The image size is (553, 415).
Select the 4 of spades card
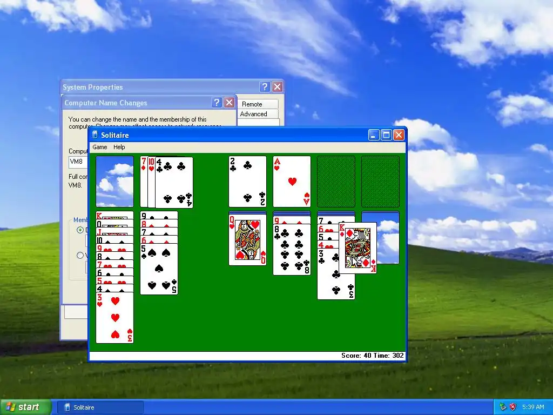click(114, 288)
